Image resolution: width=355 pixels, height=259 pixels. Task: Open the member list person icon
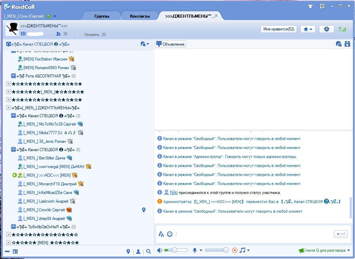138,251
